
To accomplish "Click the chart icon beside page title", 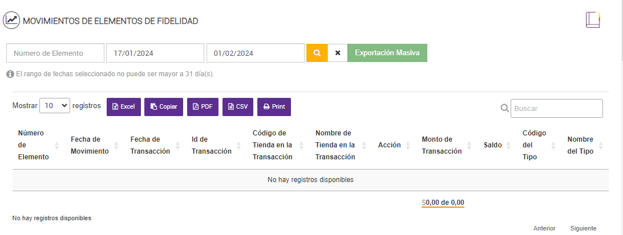I will coord(11,20).
